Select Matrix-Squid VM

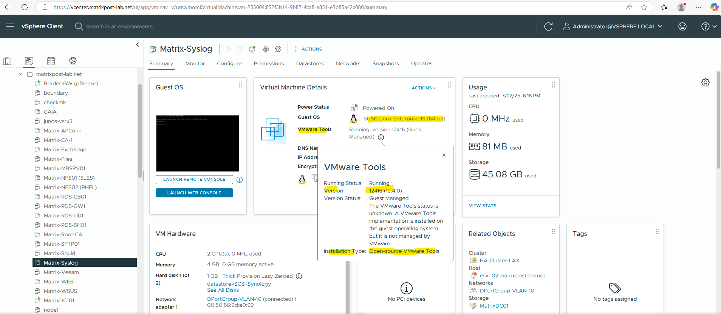coord(59,253)
